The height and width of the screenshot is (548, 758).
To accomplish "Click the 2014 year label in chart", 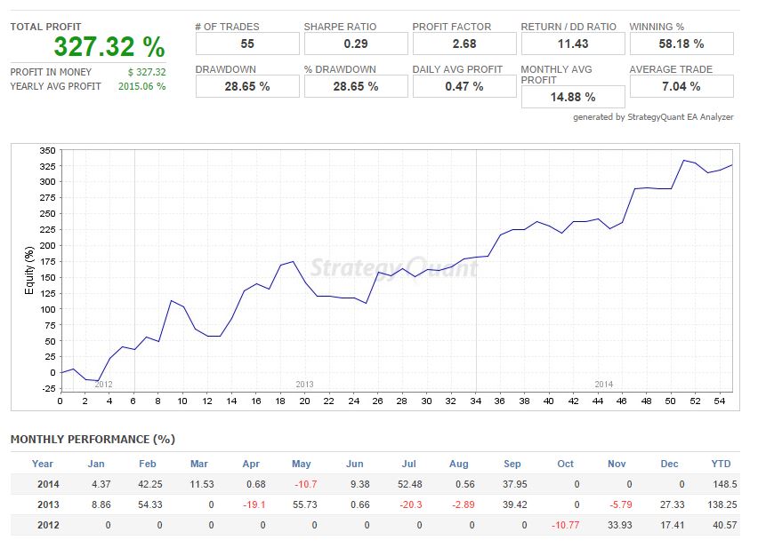I will 603,385.
